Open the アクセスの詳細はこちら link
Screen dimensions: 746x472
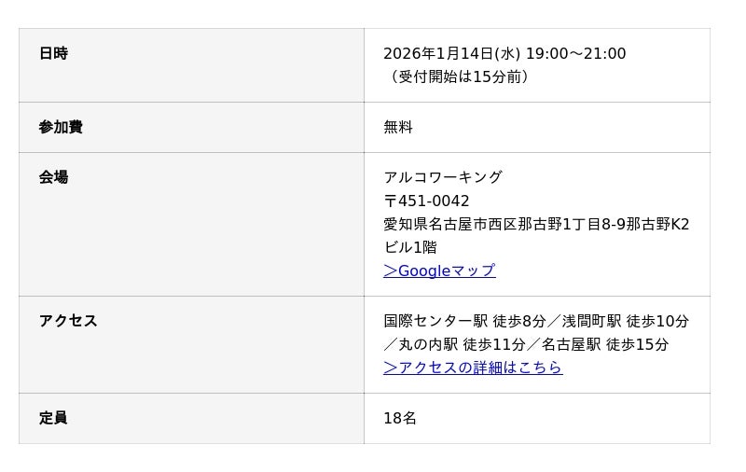coord(473,368)
